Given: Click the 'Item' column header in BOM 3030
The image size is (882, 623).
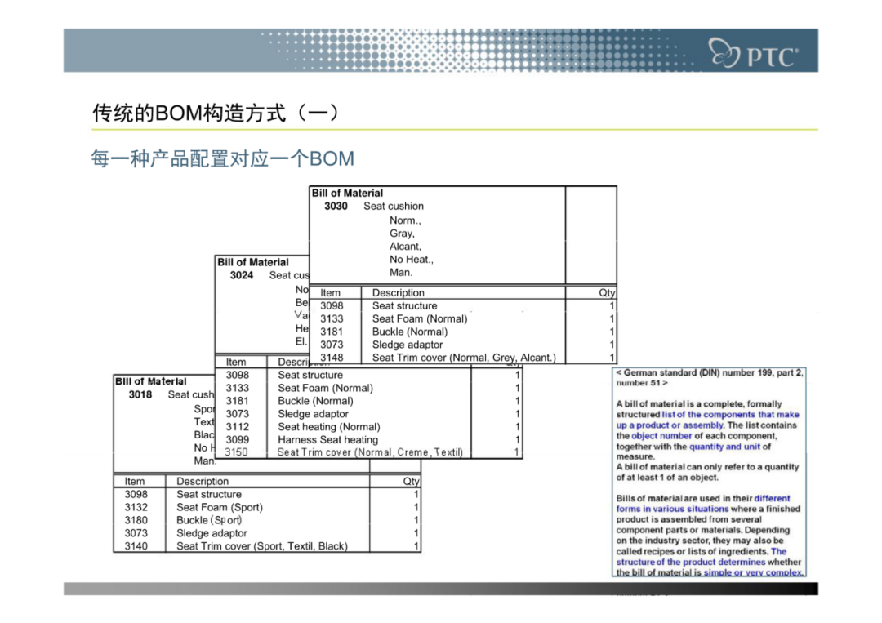Looking at the screenshot, I should point(330,292).
